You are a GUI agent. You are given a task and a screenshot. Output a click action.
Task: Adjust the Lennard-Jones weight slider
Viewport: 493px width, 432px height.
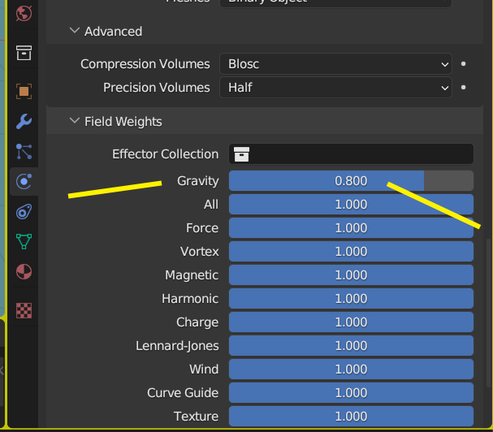[x=351, y=346]
